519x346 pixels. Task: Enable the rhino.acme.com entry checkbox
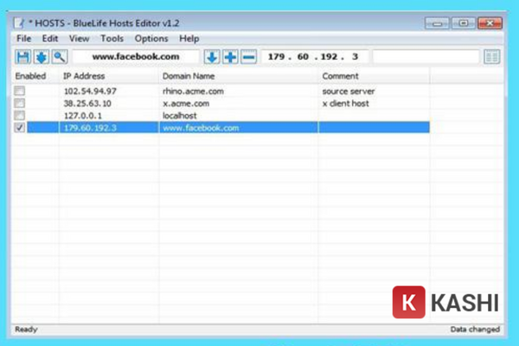tap(20, 91)
